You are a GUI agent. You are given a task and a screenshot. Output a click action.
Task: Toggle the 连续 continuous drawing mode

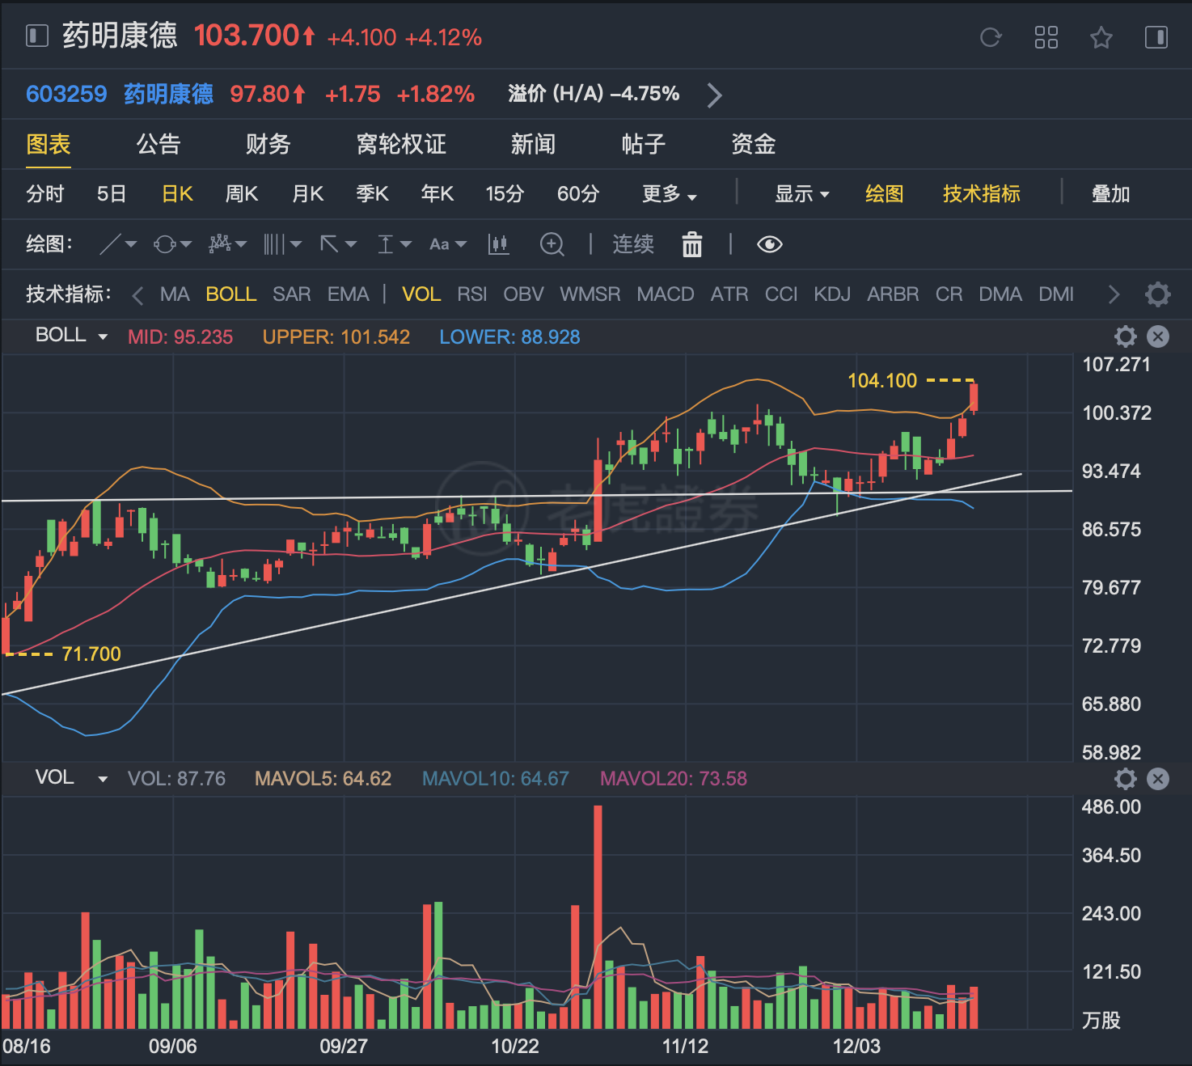click(x=633, y=244)
